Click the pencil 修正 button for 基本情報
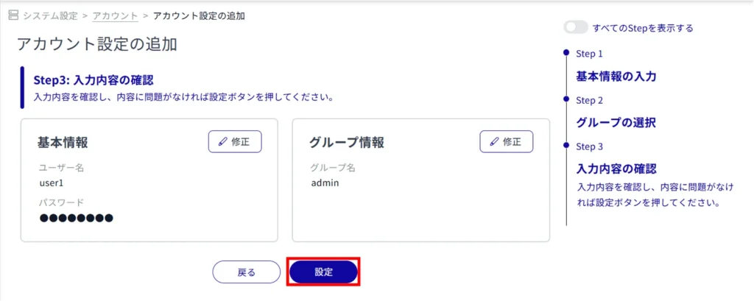 coord(235,142)
